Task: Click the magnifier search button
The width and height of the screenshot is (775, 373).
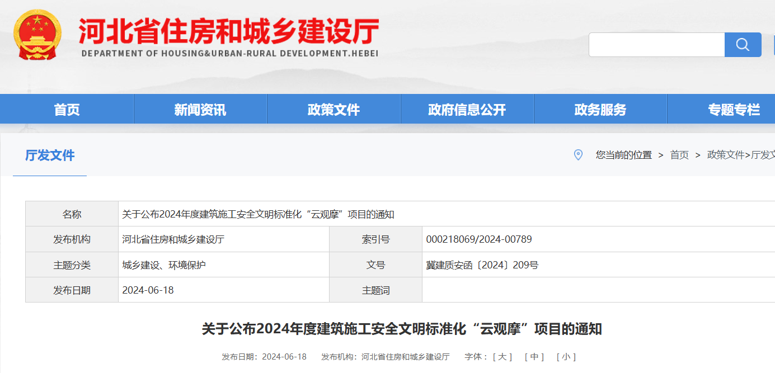Action: pyautogui.click(x=743, y=45)
